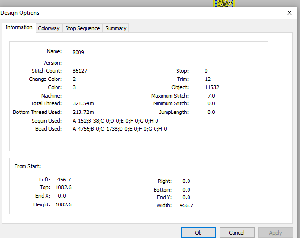Click the Change Color value 2

[74, 79]
